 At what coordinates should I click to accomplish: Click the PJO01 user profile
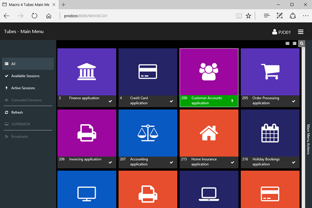click(281, 32)
